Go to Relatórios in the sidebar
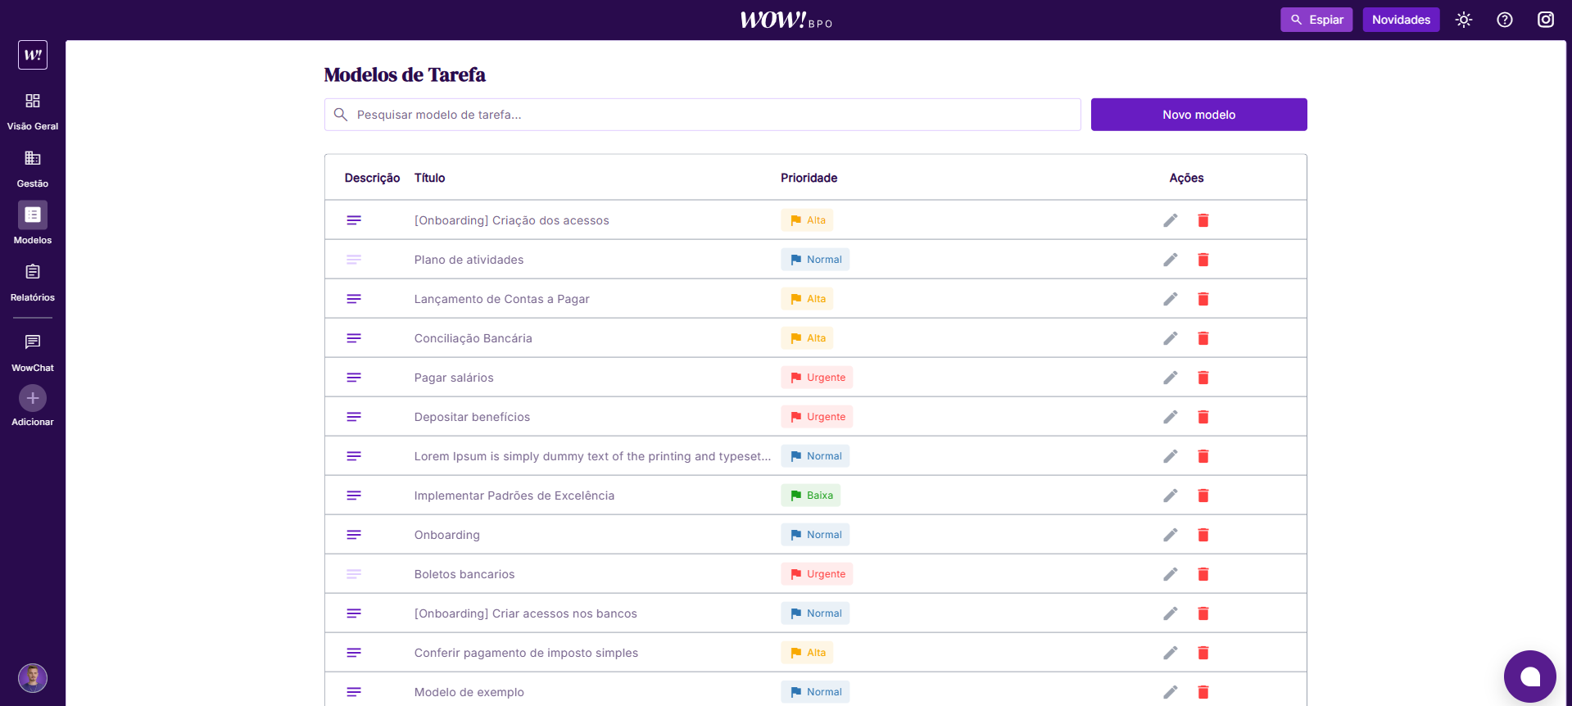Image resolution: width=1572 pixels, height=706 pixels. 33,282
